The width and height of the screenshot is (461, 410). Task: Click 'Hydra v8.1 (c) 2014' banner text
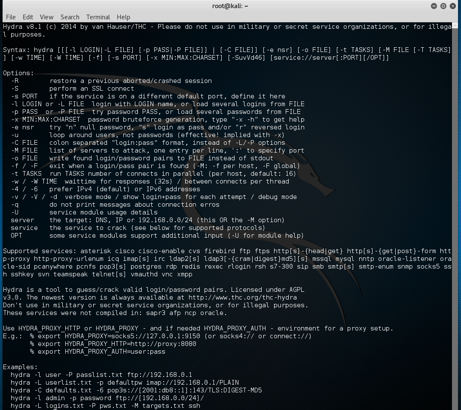coord(40,27)
